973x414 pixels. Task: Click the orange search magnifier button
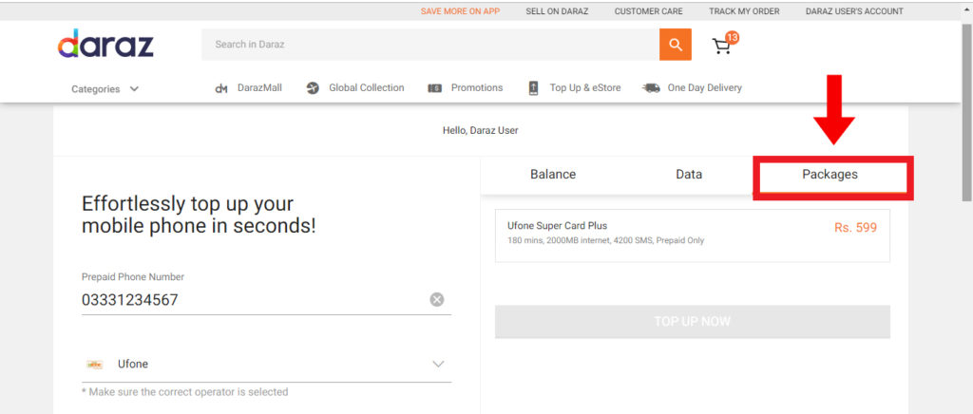(676, 45)
